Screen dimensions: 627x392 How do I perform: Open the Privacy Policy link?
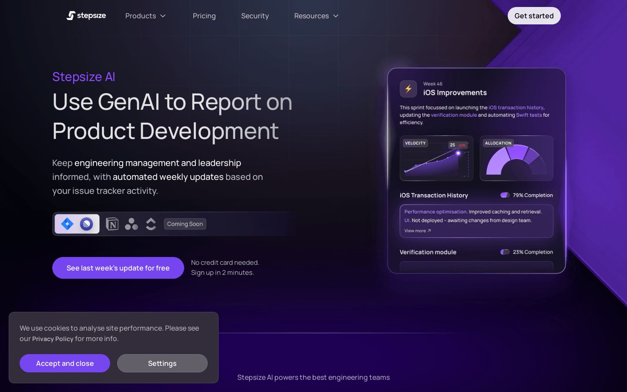(x=53, y=339)
